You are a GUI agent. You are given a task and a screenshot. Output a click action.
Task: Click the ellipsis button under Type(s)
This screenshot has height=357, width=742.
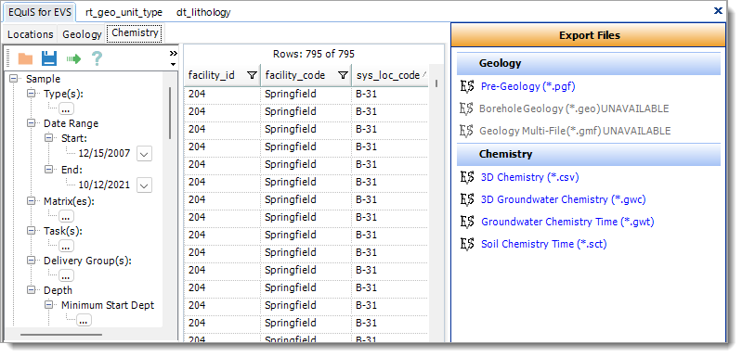click(66, 109)
